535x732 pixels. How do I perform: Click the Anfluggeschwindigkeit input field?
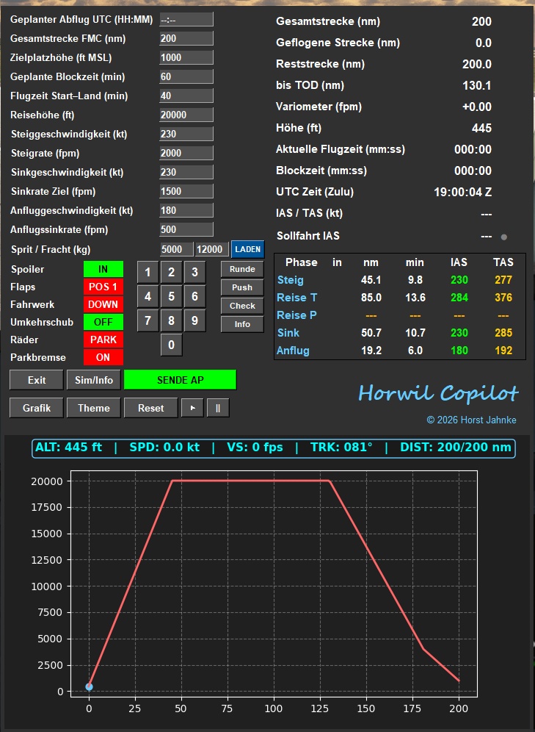coord(186,210)
